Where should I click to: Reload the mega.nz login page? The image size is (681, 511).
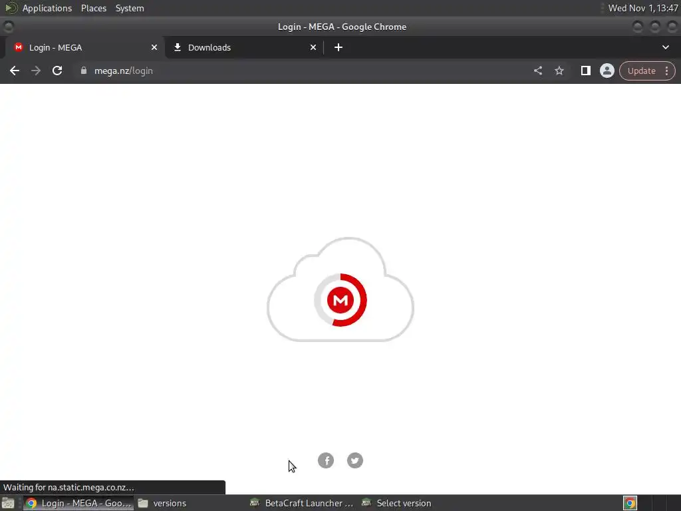pyautogui.click(x=57, y=71)
